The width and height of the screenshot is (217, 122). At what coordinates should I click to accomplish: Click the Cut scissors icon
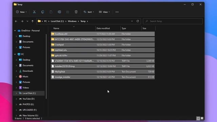point(34,12)
